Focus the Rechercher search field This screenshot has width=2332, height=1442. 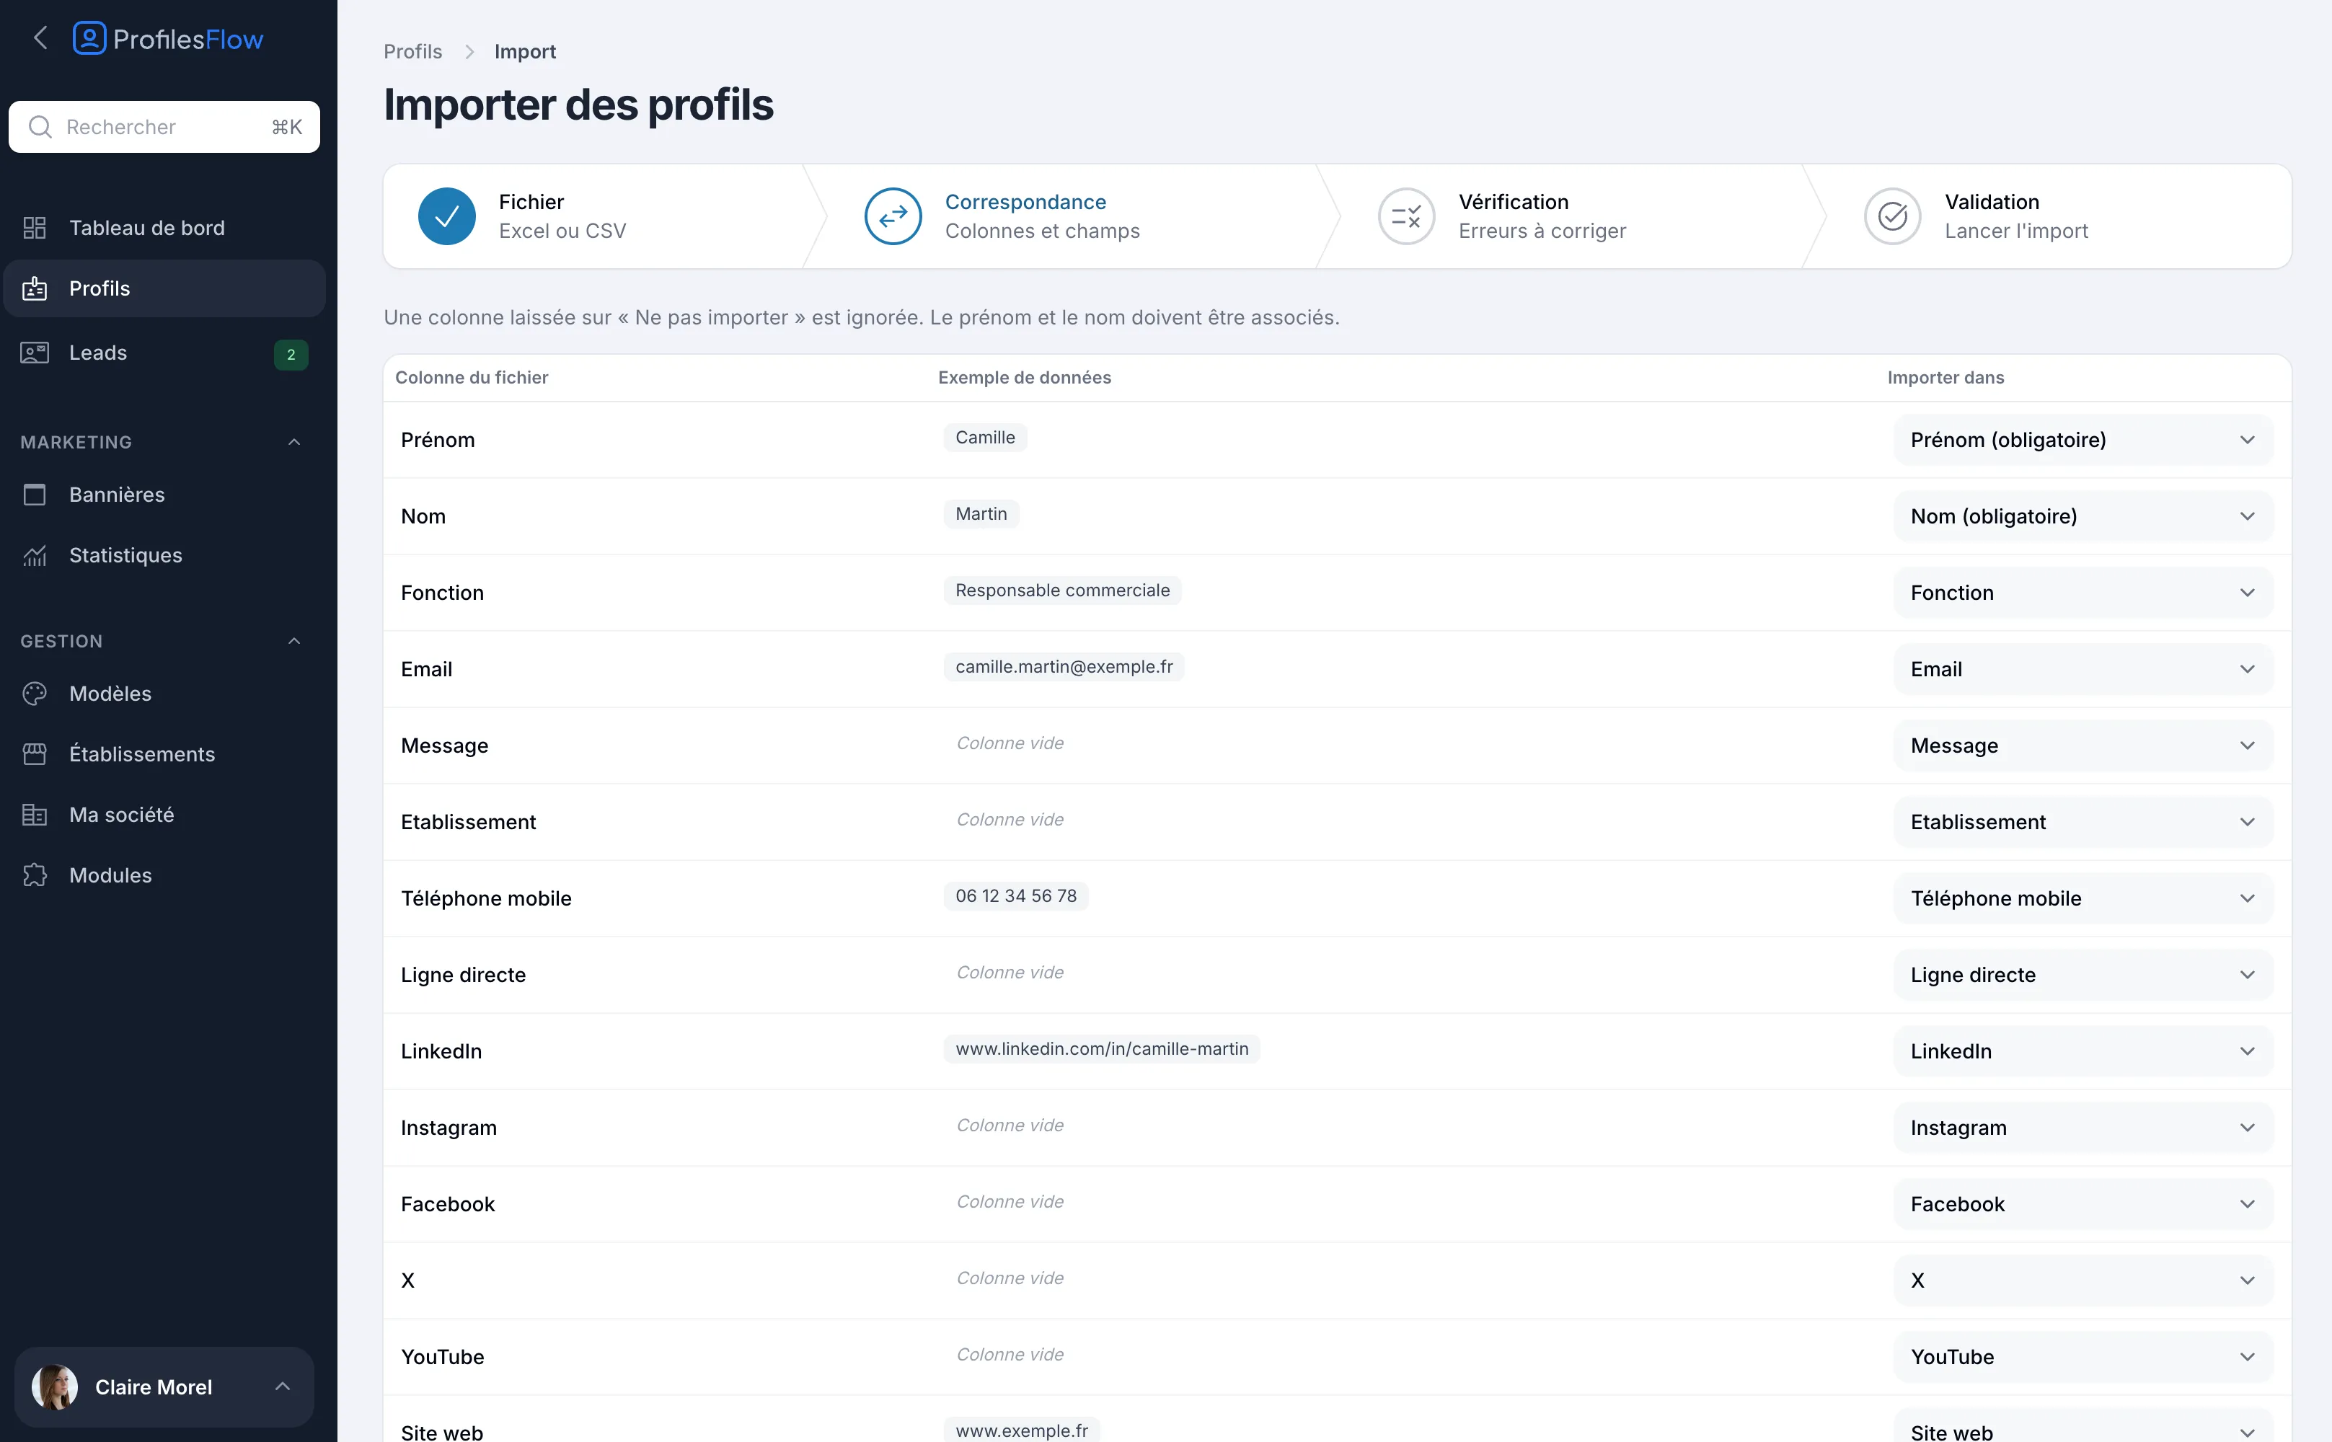click(164, 127)
